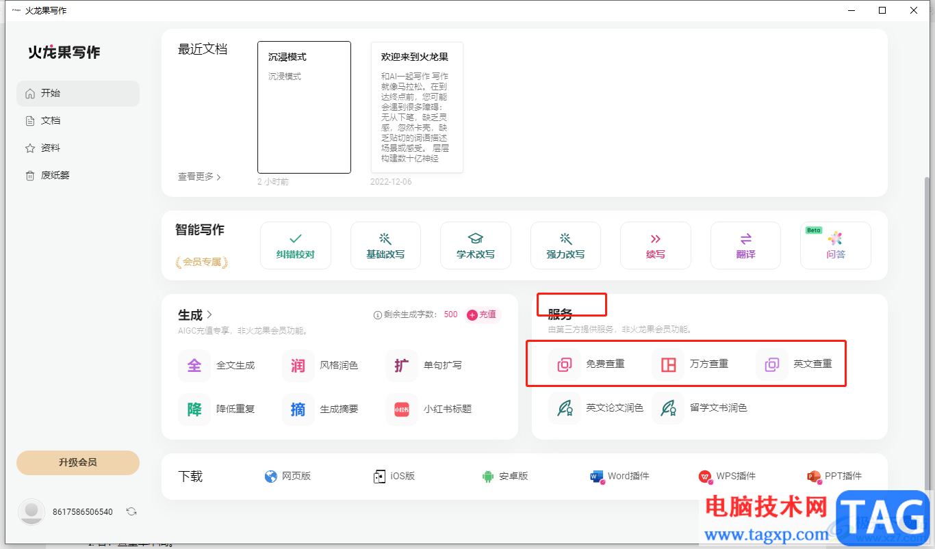This screenshot has height=549, width=935.
Task: Click the account number 8617586506540
Action: pos(83,512)
